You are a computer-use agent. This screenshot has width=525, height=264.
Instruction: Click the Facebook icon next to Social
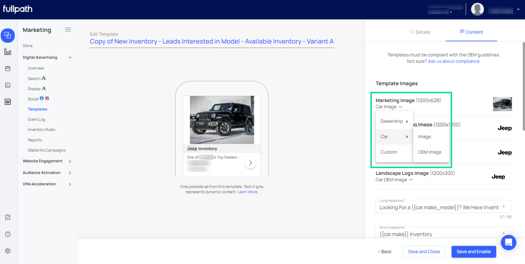tap(42, 98)
